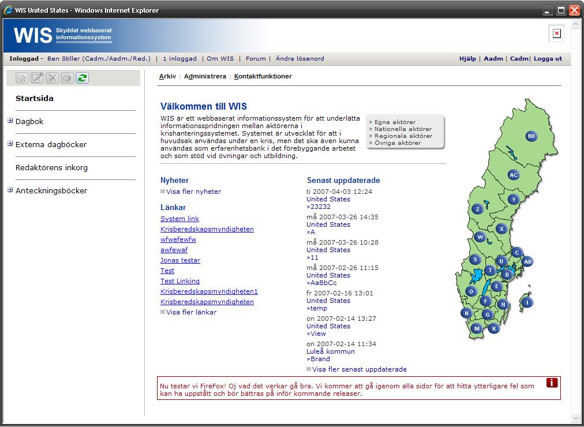Viewport: 584px width, 427px height.
Task: Click the printer icon in toolbar
Action: (67, 78)
